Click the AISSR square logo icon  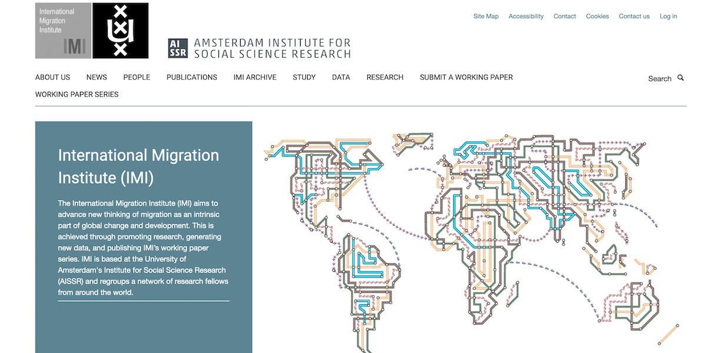(178, 48)
